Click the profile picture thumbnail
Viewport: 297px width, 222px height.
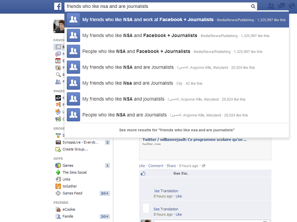pos(59,26)
